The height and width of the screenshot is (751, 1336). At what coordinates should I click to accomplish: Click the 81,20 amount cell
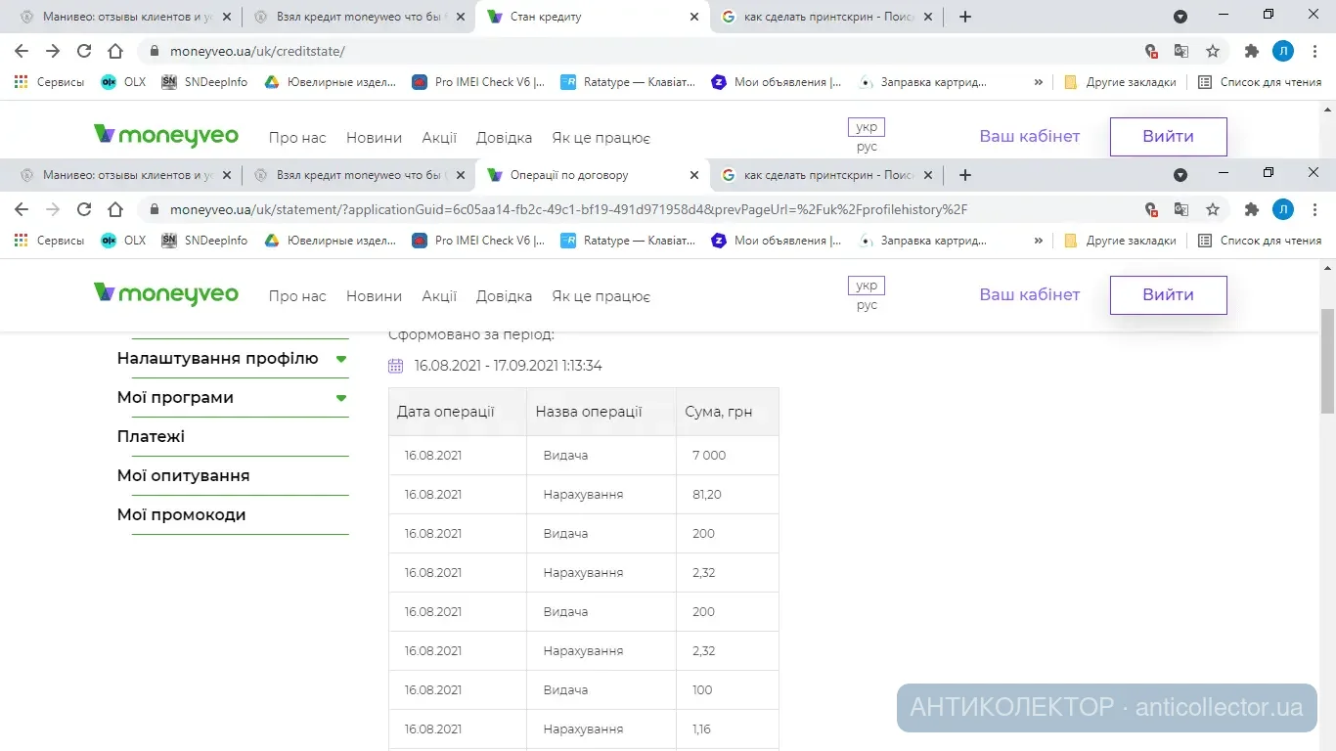tap(728, 495)
